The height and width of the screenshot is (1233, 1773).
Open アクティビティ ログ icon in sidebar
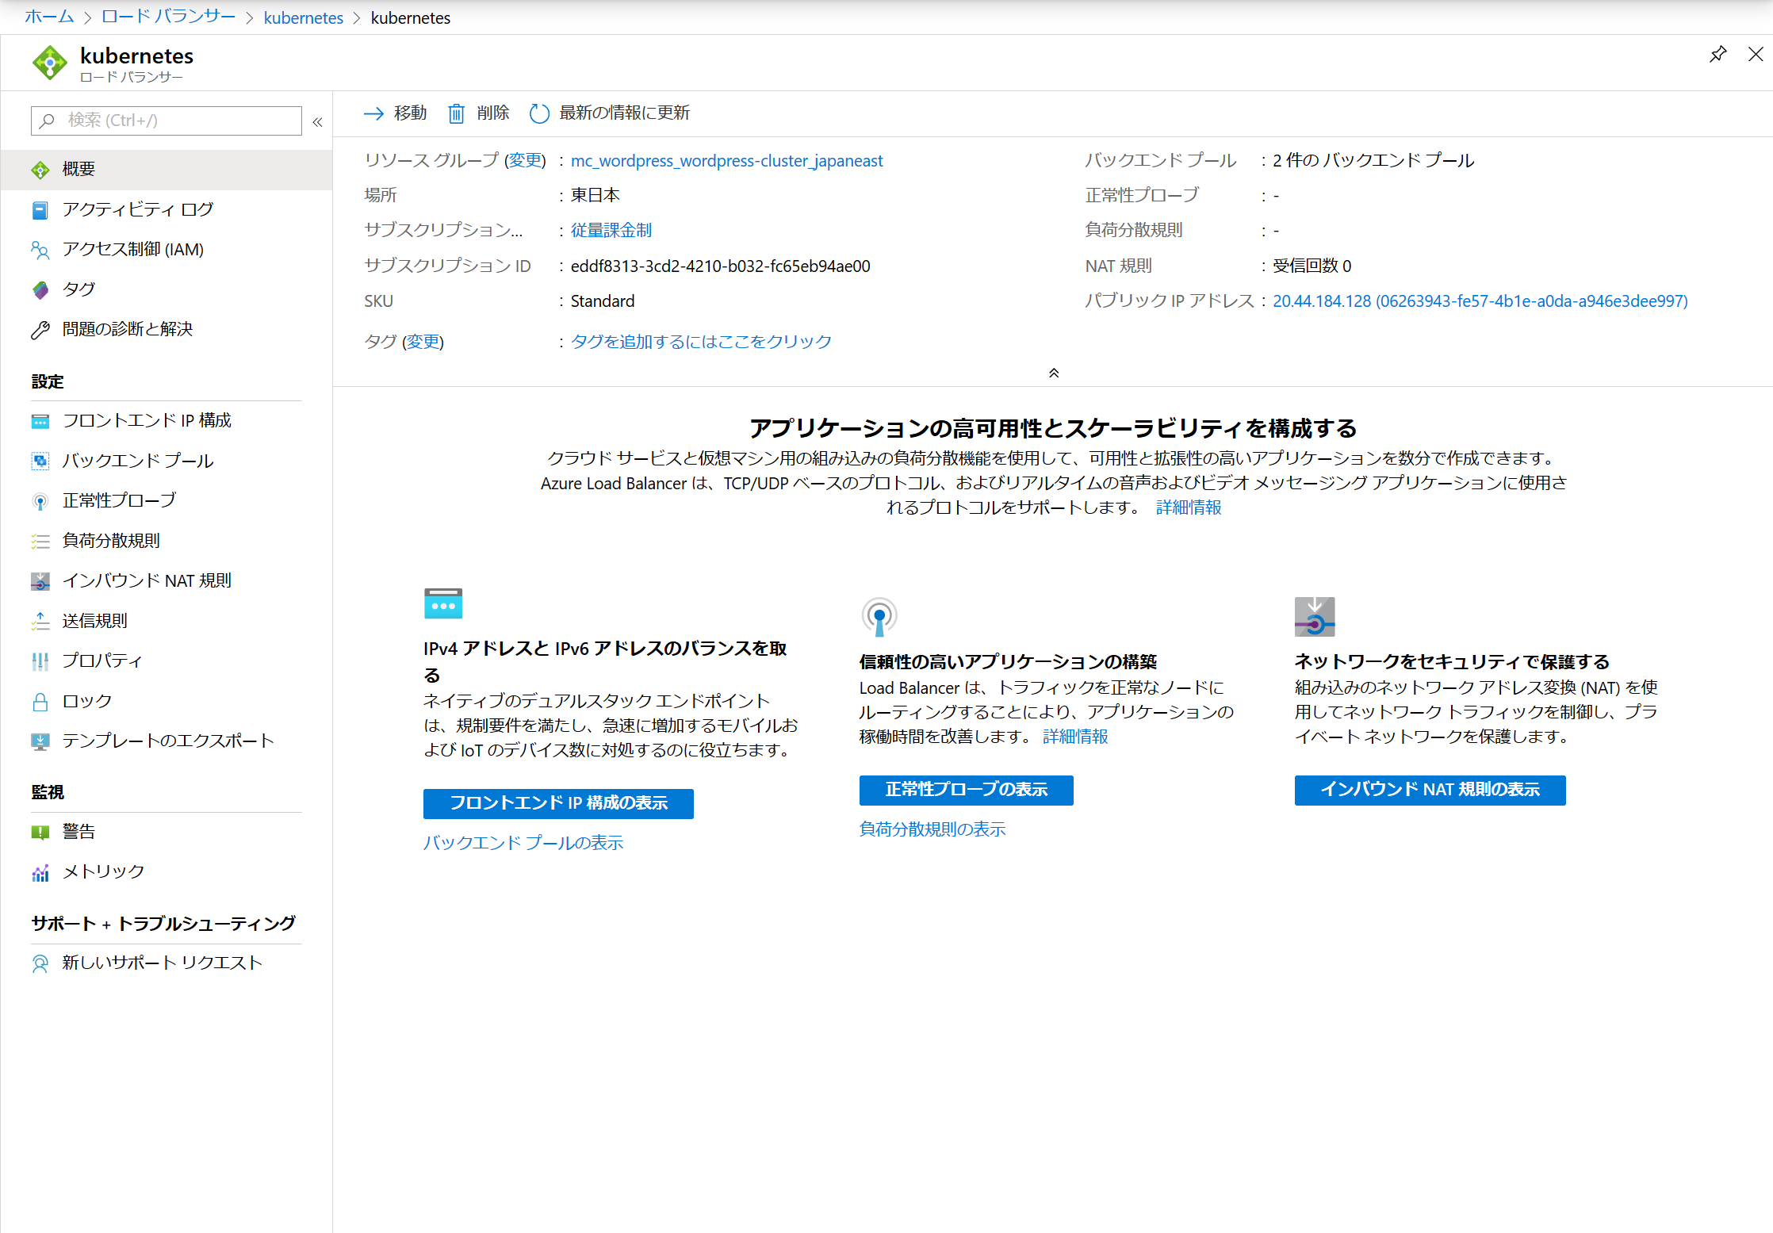click(x=40, y=210)
